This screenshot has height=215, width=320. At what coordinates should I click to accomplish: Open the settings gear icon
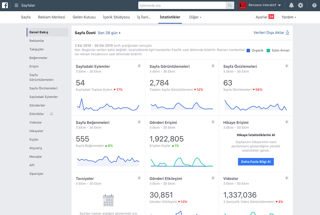click(x=300, y=5)
